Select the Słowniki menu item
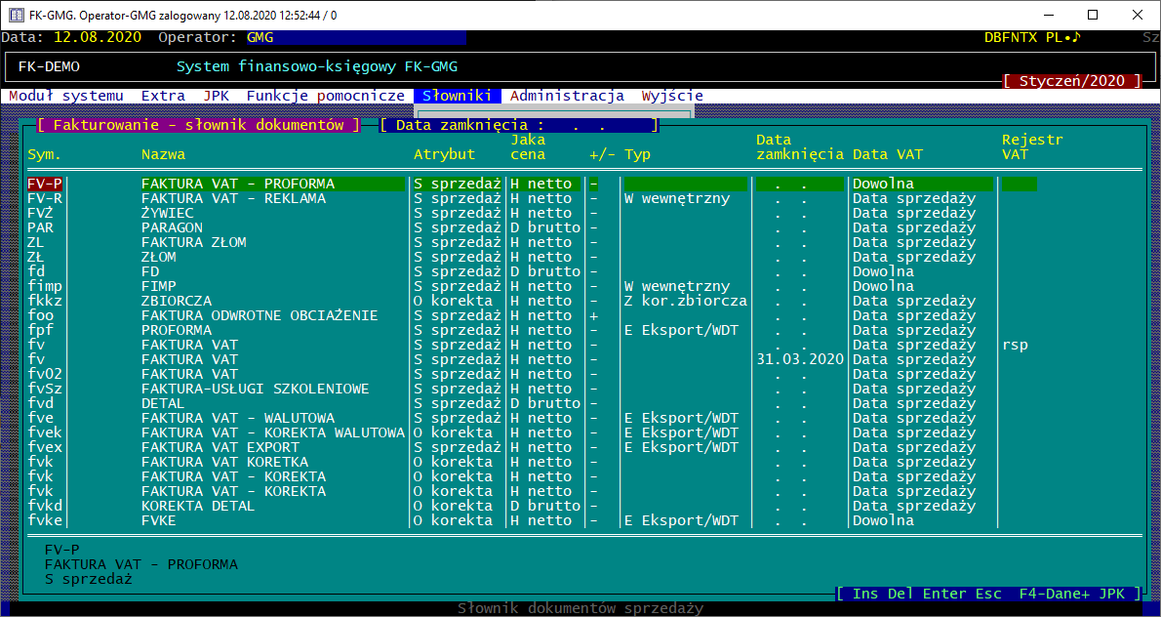Viewport: 1161px width, 617px height. 458,96
